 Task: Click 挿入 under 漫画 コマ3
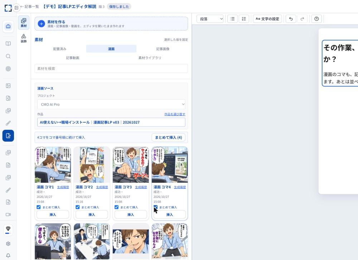pos(131,215)
